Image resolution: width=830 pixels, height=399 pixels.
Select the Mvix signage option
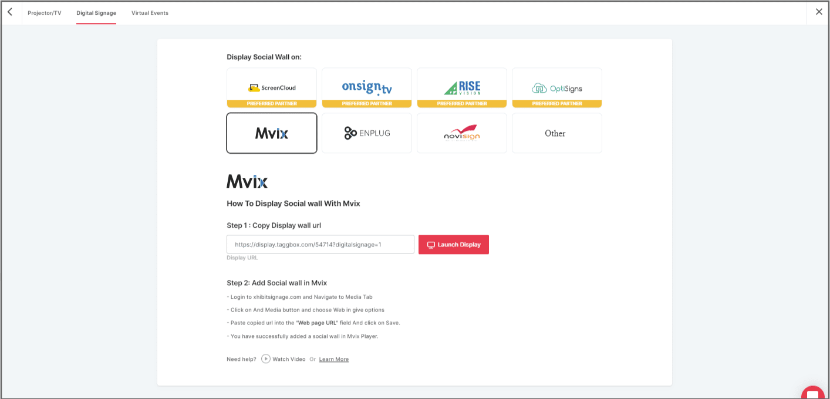pyautogui.click(x=272, y=133)
